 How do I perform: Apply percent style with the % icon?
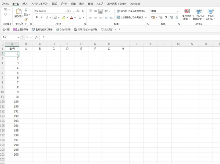pyautogui.click(x=161, y=17)
